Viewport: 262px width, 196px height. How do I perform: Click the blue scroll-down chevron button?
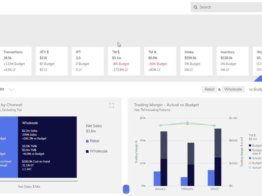(126, 189)
